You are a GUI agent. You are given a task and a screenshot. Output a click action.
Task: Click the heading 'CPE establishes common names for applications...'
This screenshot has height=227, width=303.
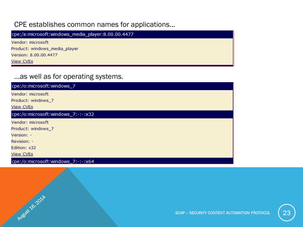(x=95, y=25)
